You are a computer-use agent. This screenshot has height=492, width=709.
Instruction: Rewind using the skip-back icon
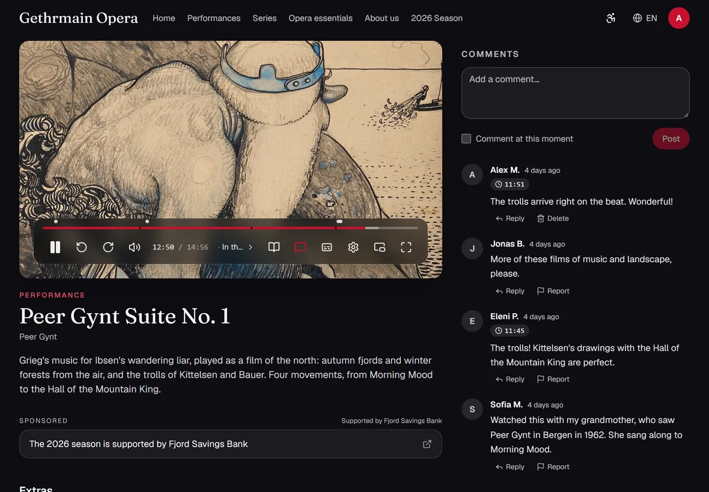(81, 247)
